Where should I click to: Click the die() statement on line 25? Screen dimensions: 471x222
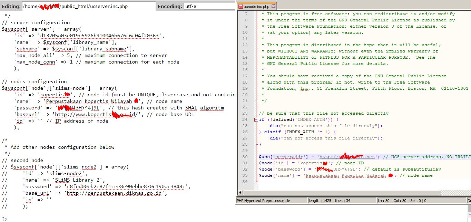(326, 126)
